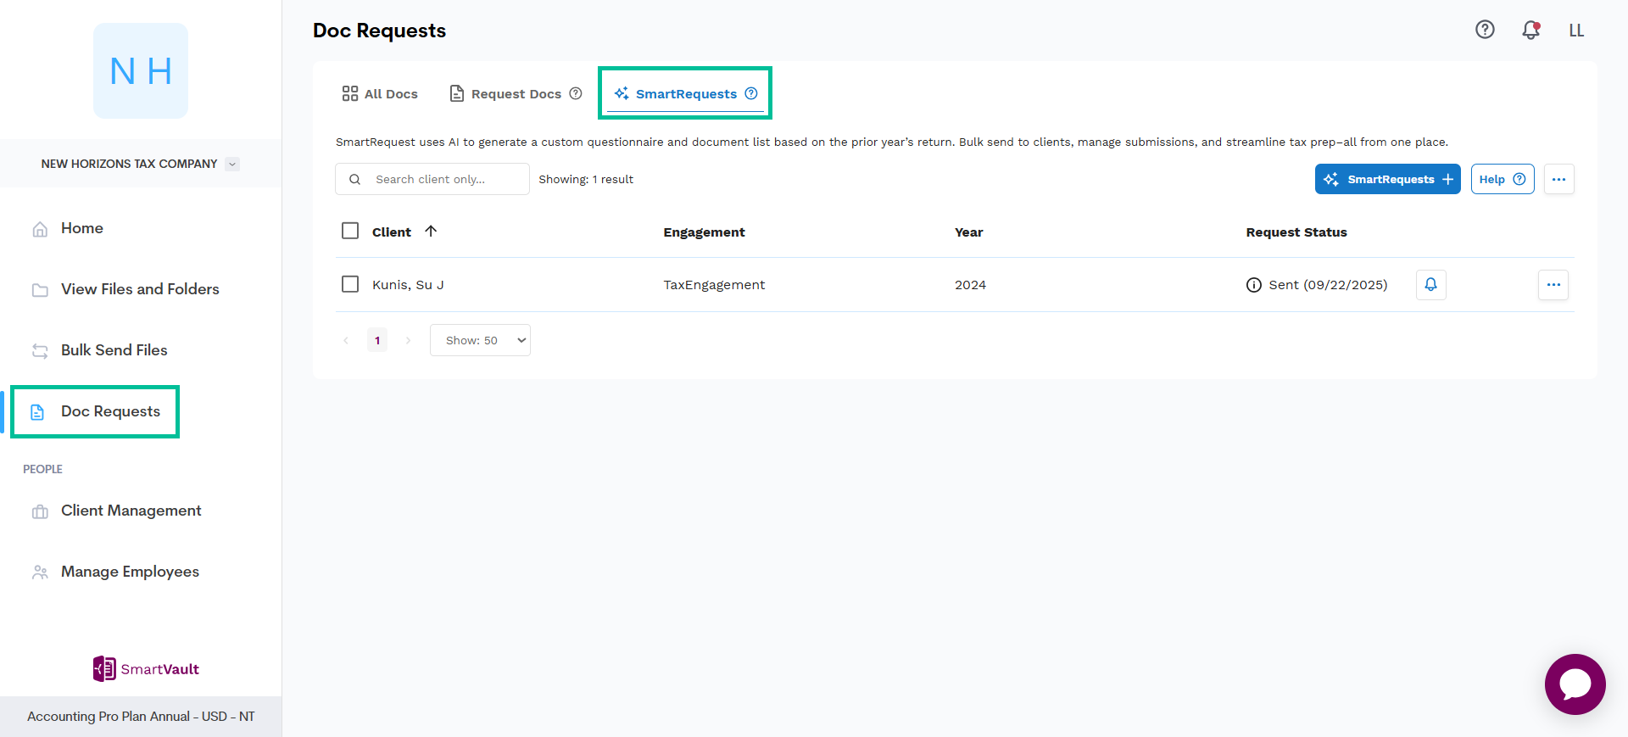
Task: Open the Show: 50 rows dropdown
Action: pyautogui.click(x=480, y=340)
